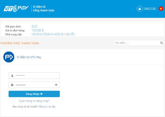Select Ví điện tử VTC Pay method

pyautogui.click(x=29, y=57)
